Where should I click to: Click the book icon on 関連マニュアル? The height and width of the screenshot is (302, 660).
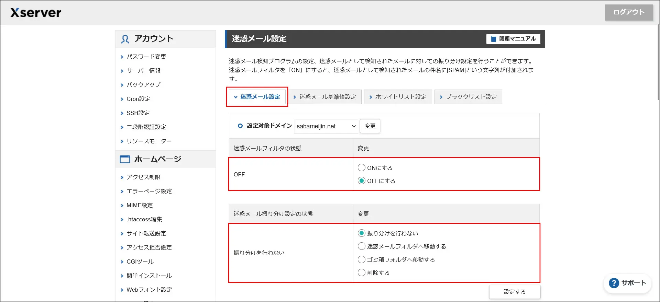click(493, 39)
